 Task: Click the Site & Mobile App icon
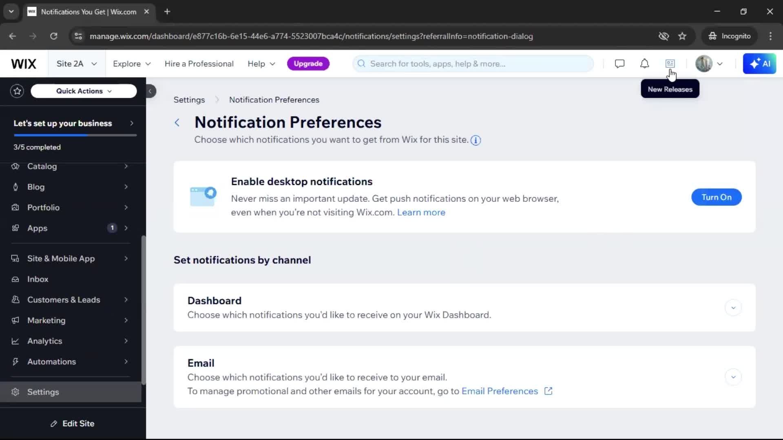(x=15, y=259)
